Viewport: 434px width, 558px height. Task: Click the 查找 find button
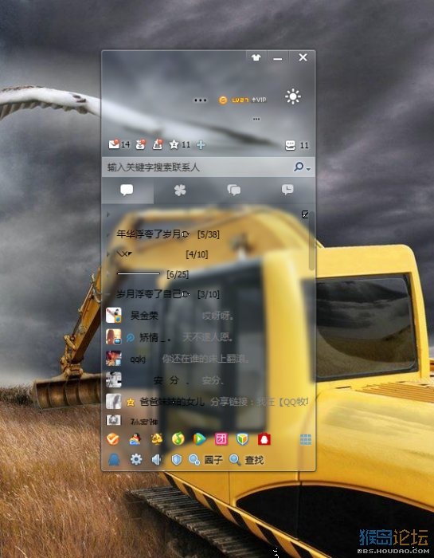point(246,460)
